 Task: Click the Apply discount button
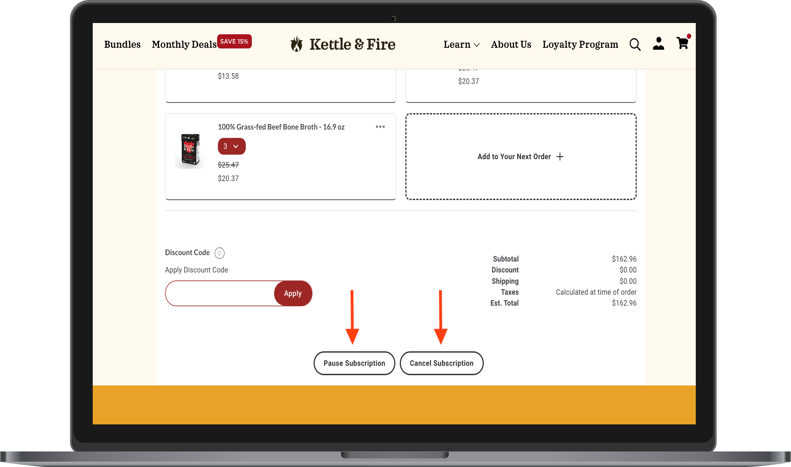pyautogui.click(x=293, y=293)
